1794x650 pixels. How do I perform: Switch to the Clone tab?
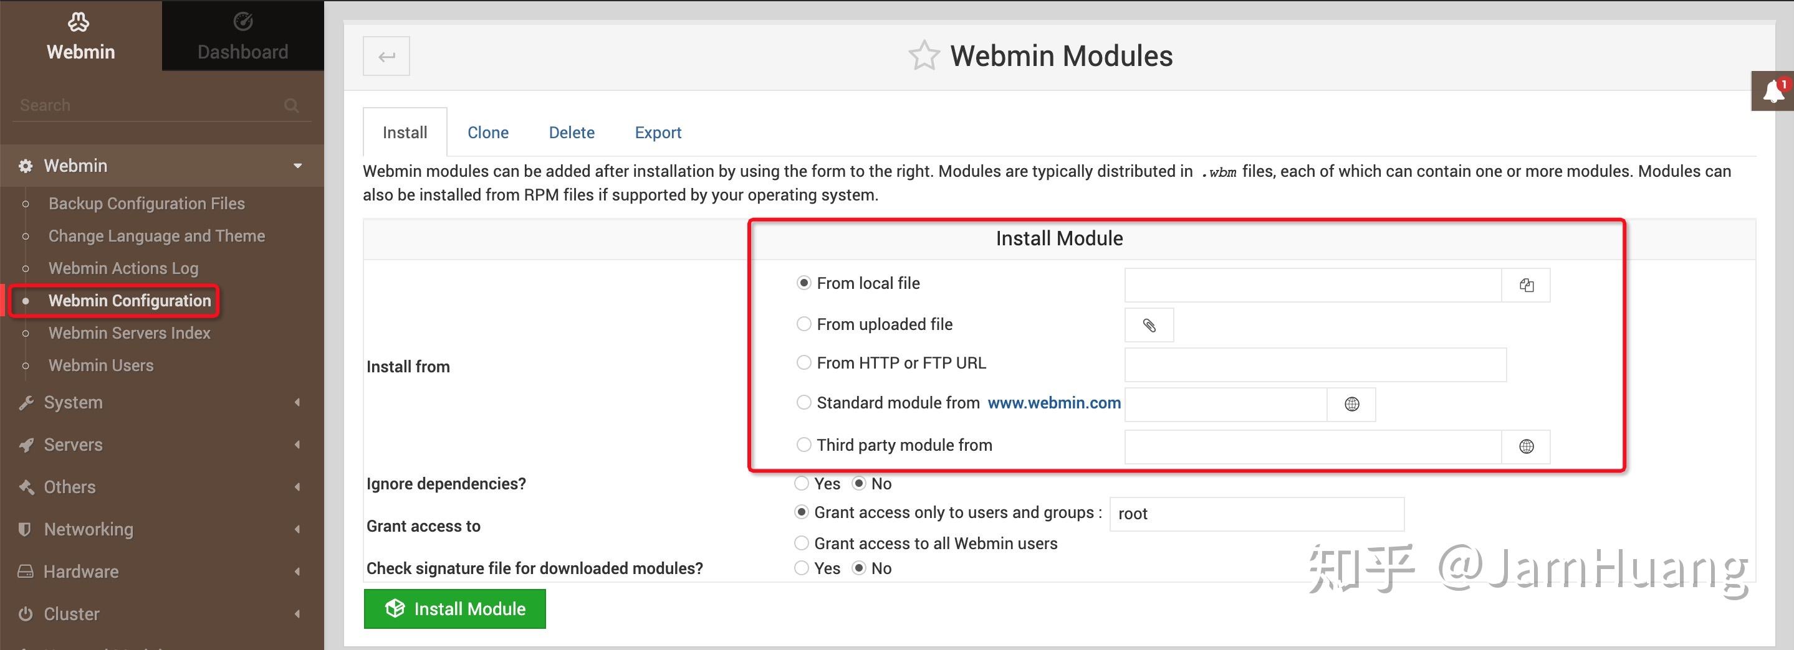(x=487, y=131)
